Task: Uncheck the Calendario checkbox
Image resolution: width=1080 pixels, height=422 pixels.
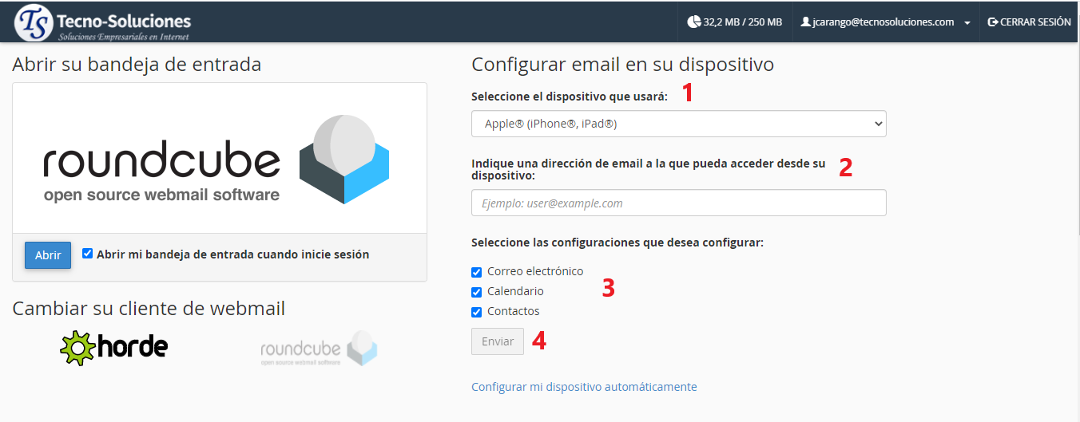Action: 477,292
